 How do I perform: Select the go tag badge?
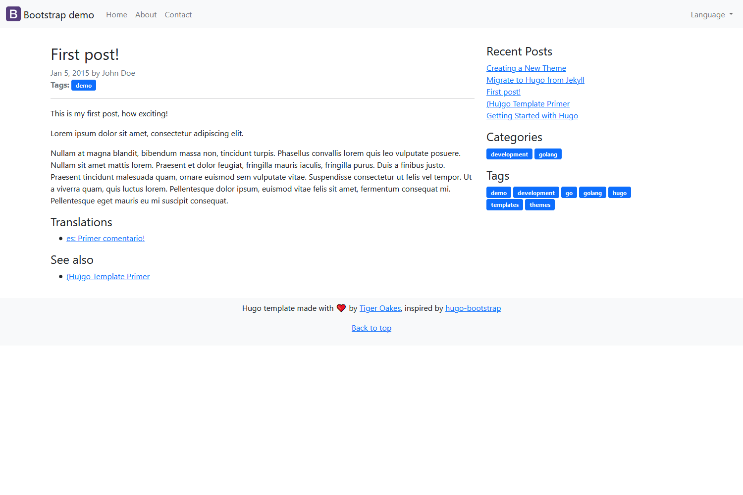click(569, 193)
